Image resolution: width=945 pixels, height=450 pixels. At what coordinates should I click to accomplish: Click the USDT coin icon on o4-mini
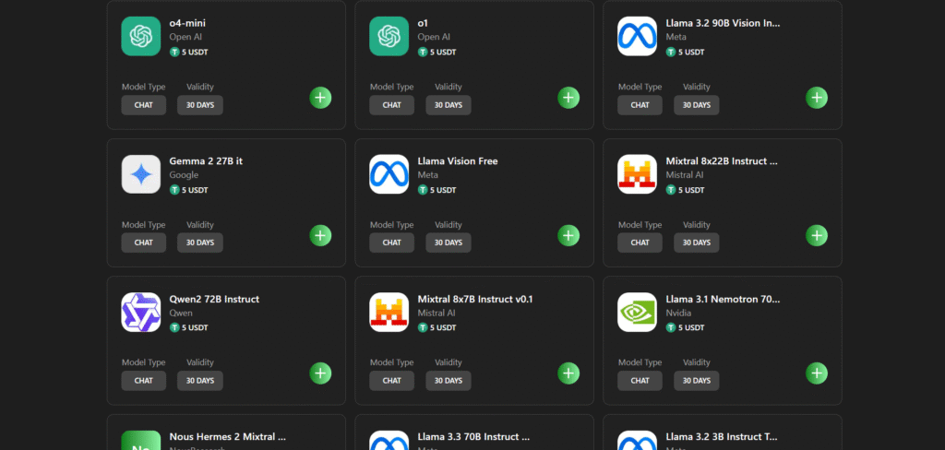coord(174,52)
